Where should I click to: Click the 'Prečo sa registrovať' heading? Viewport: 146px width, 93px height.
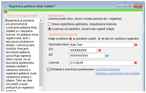(x=22, y=16)
